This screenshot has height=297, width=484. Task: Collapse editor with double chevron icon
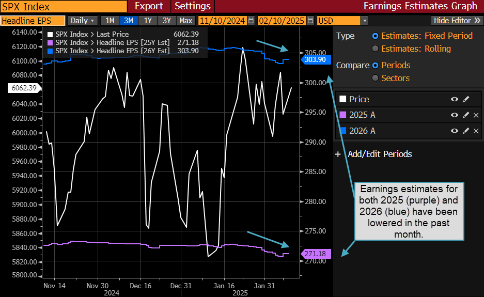[477, 21]
